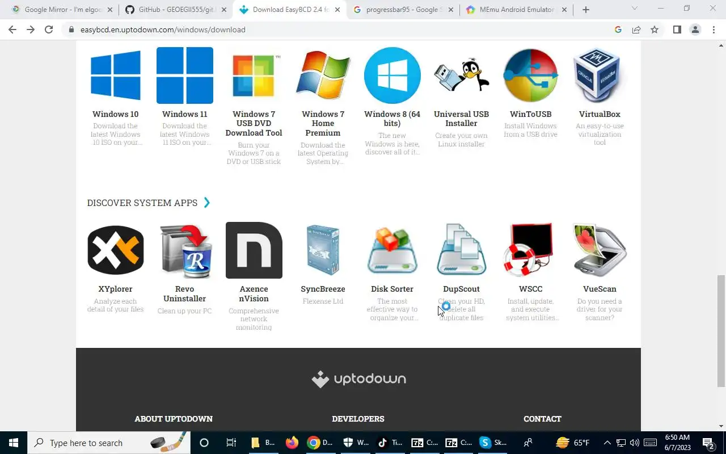The width and height of the screenshot is (726, 454).
Task: Select the WinToUSB icon
Action: point(531,75)
